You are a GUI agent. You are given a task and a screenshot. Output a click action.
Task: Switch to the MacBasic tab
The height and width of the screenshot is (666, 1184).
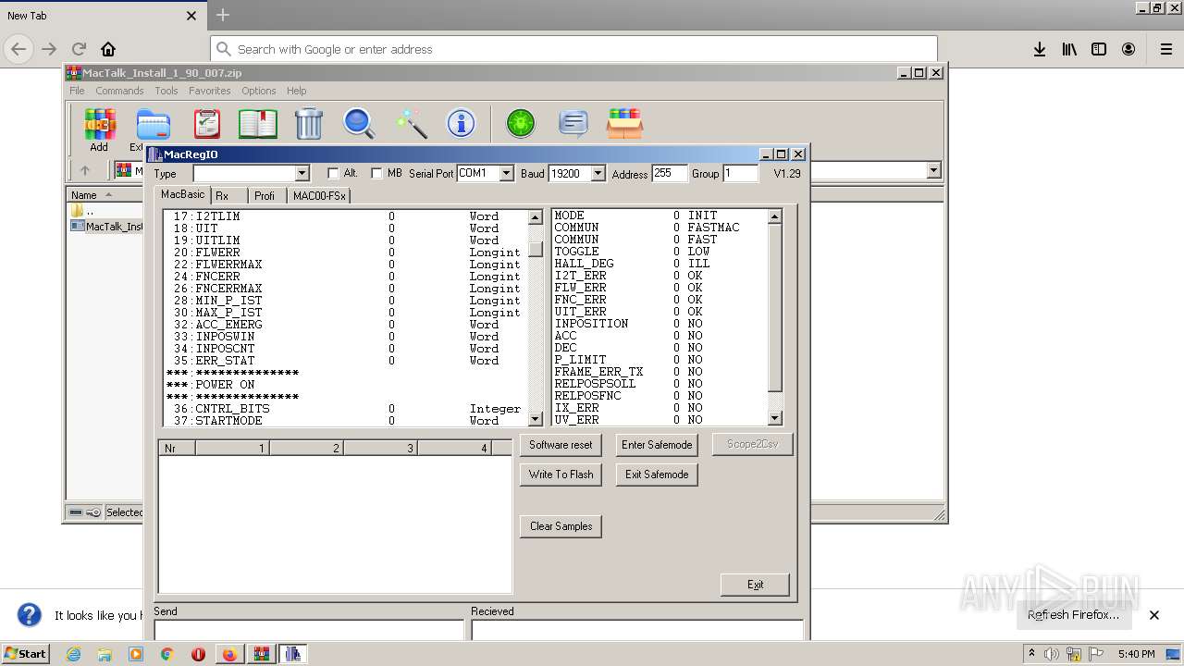click(x=182, y=194)
